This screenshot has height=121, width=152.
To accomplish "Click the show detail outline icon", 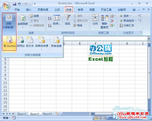I will [140, 16].
